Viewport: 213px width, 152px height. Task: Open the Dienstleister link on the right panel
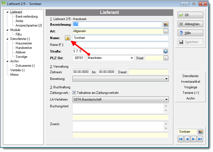(x=190, y=76)
